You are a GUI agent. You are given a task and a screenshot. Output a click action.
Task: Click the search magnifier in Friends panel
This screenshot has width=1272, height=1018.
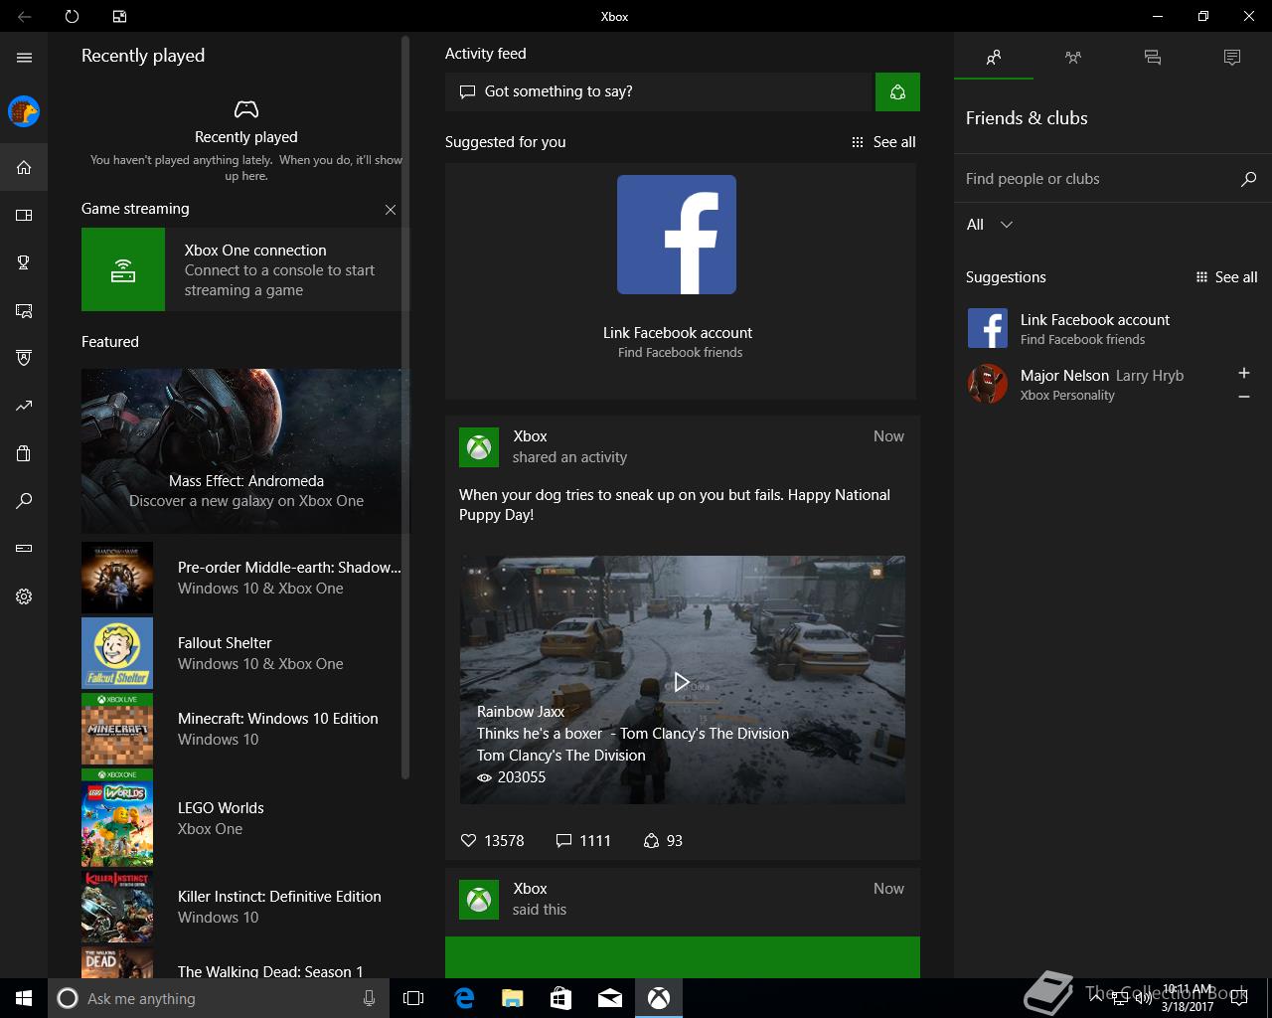[x=1249, y=179]
